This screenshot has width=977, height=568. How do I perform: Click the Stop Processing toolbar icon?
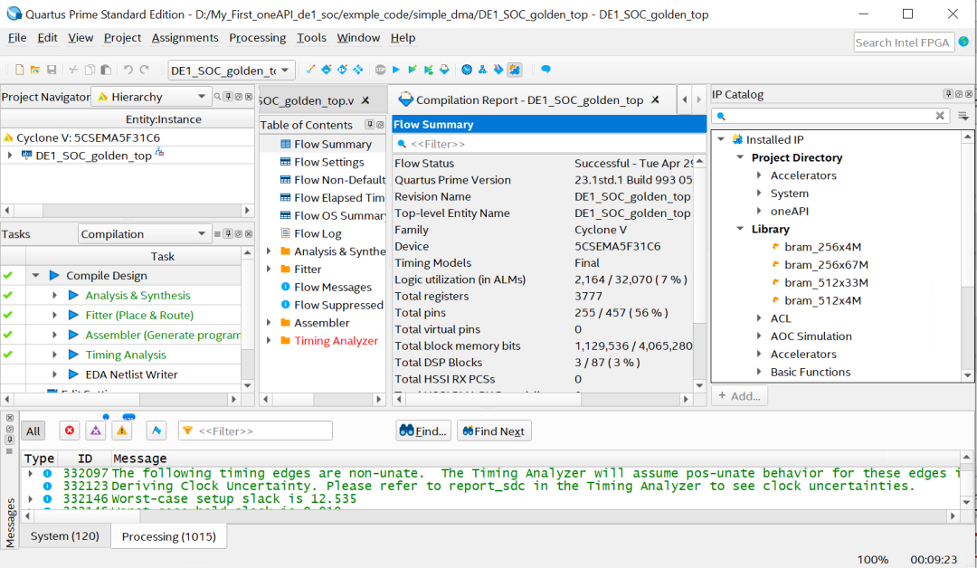pos(380,70)
